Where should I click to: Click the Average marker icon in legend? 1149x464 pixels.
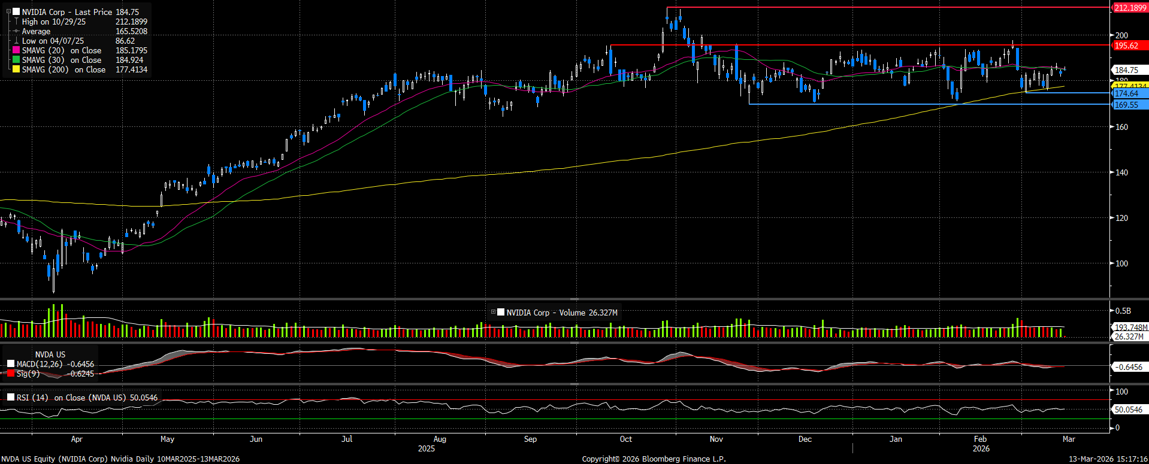pyautogui.click(x=16, y=31)
